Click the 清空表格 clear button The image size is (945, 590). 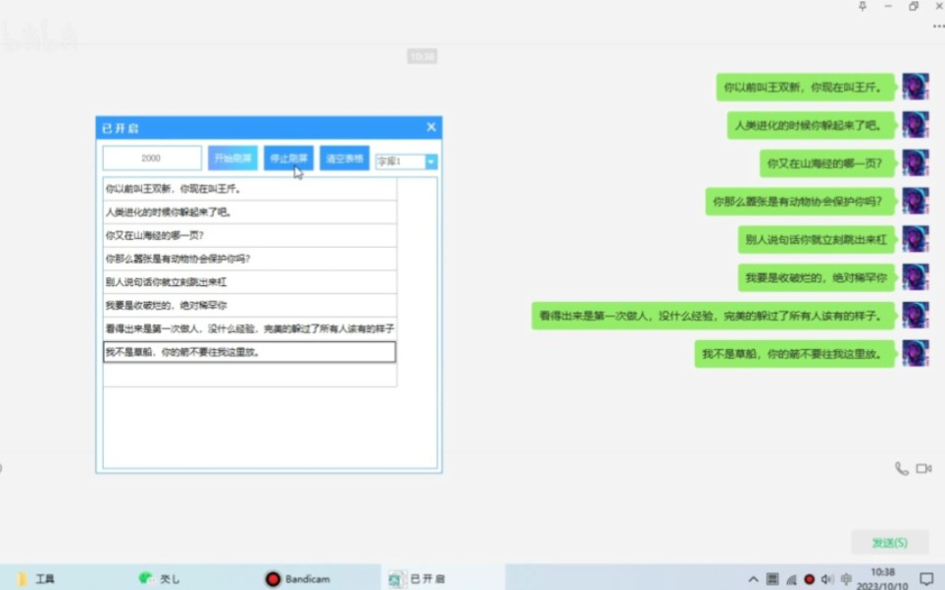pos(344,158)
